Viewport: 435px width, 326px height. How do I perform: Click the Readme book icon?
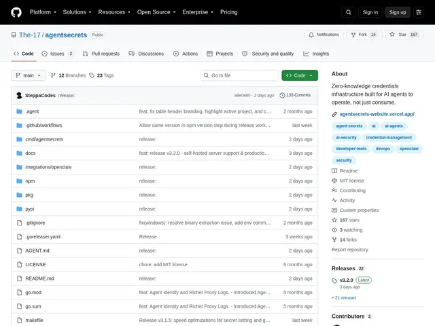(x=334, y=170)
